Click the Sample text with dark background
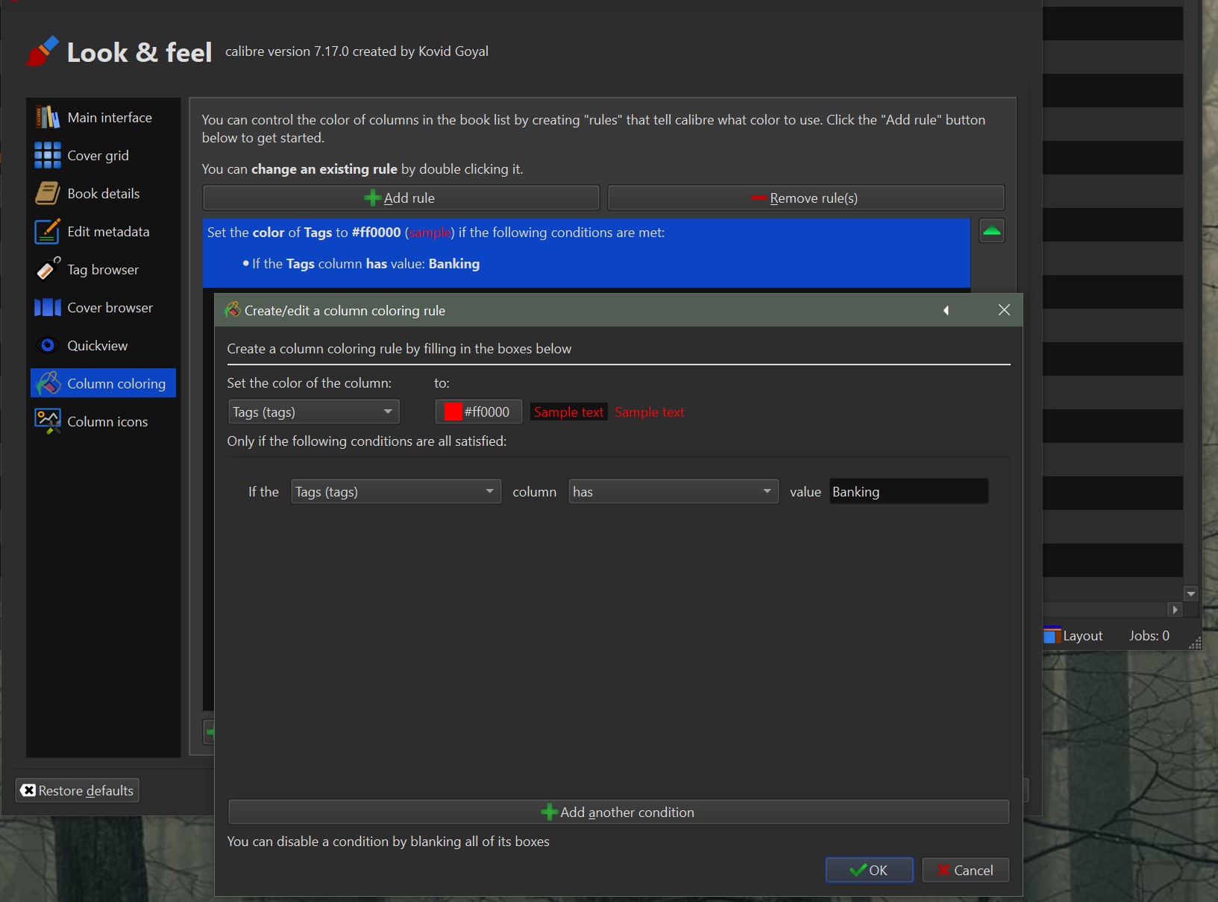The image size is (1218, 902). 568,412
